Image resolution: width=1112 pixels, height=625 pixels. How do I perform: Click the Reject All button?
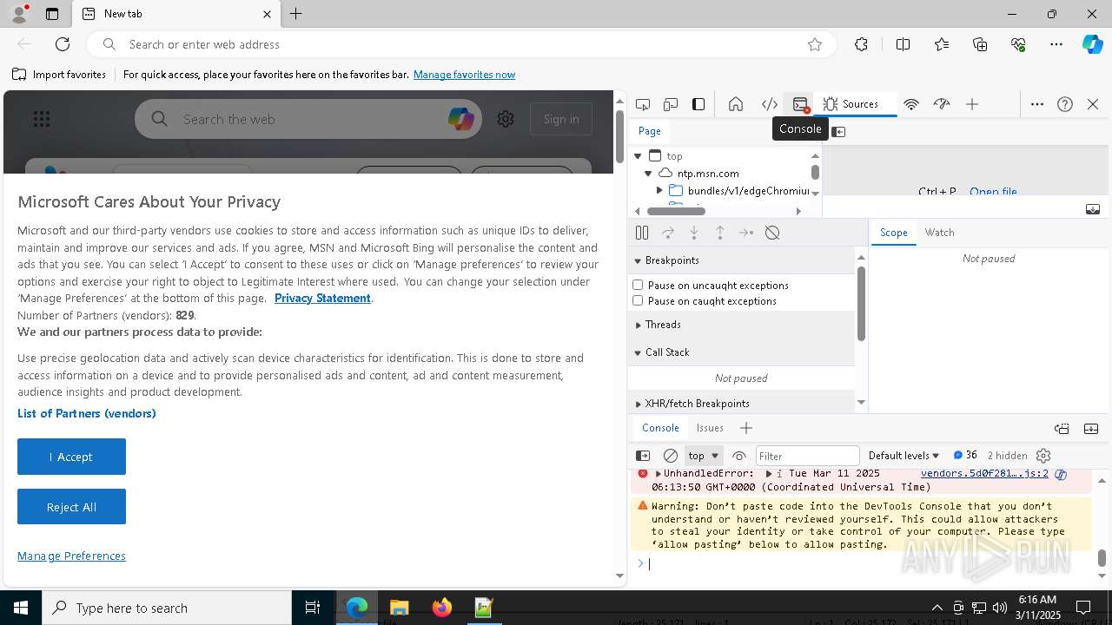pyautogui.click(x=71, y=507)
